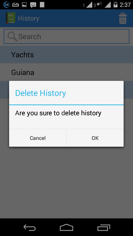Viewport: 133px width, 236px height.
Task: Tap the Android home navigation icon
Action: pos(66,228)
